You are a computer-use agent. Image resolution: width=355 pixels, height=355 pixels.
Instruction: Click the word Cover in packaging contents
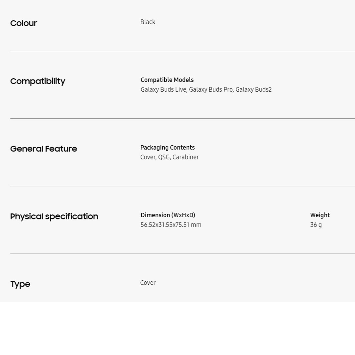click(x=148, y=157)
